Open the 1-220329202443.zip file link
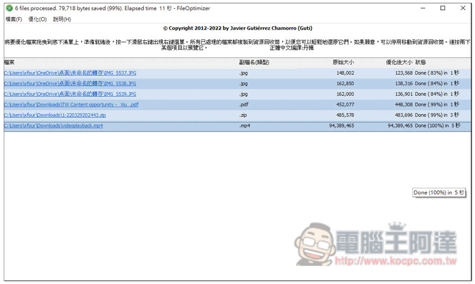475x284 pixels. [x=55, y=115]
